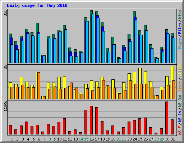
Task: Select day 26 on the x-axis
Action: [x=146, y=139]
